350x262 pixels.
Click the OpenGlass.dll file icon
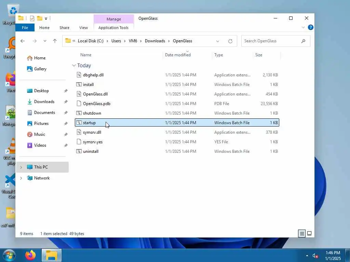click(x=79, y=94)
